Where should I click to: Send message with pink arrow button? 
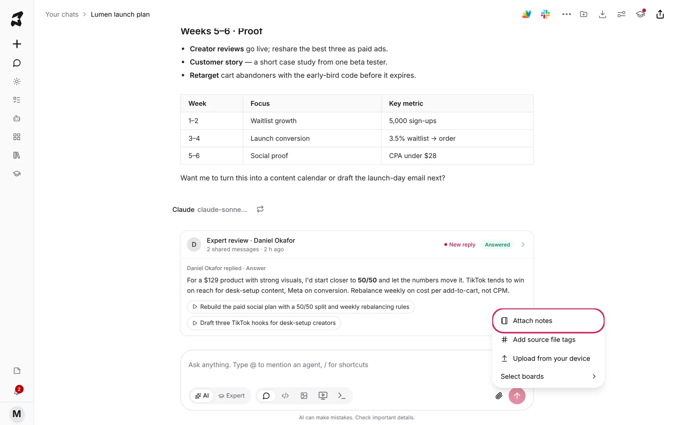[517, 396]
